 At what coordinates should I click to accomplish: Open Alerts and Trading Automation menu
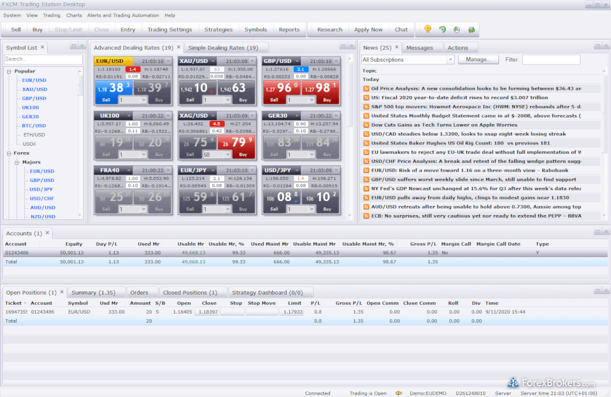tap(123, 15)
